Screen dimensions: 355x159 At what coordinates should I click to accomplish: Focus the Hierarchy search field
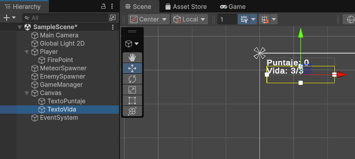coord(66,18)
